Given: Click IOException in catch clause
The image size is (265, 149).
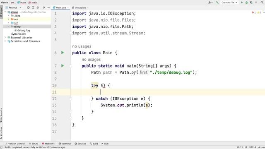Looking at the screenshot, I should [125, 99].
